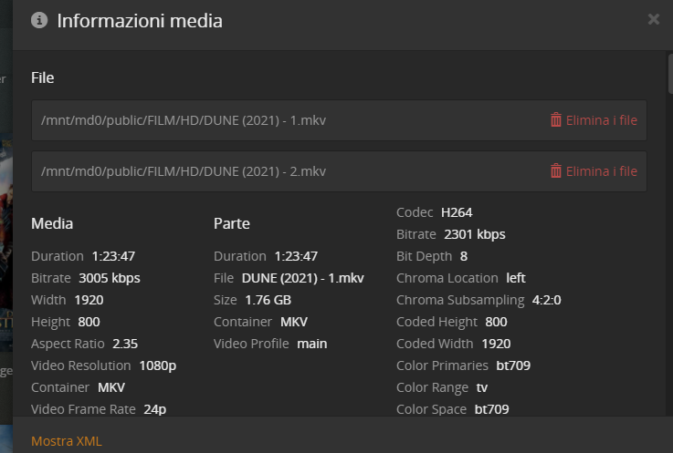Click the Chroma Subsampling 4:2:0 value
Image resolution: width=673 pixels, height=453 pixels.
pyautogui.click(x=548, y=300)
